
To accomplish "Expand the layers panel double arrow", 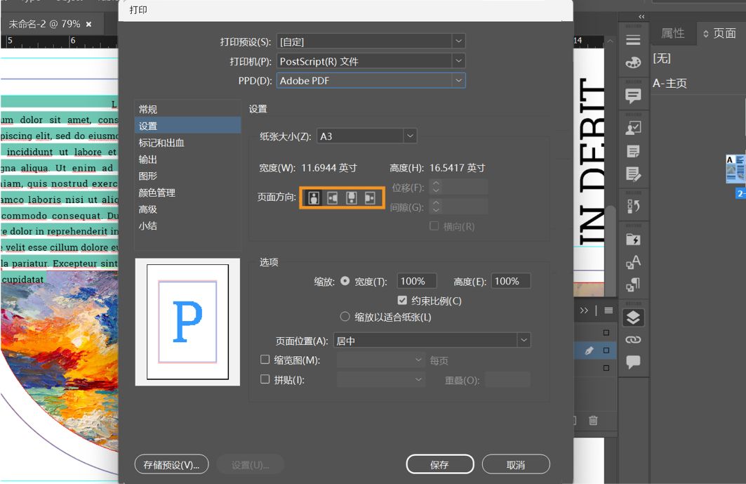I will (584, 310).
